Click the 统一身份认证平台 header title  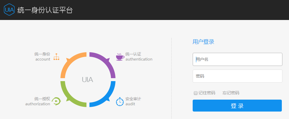coord(45,10)
